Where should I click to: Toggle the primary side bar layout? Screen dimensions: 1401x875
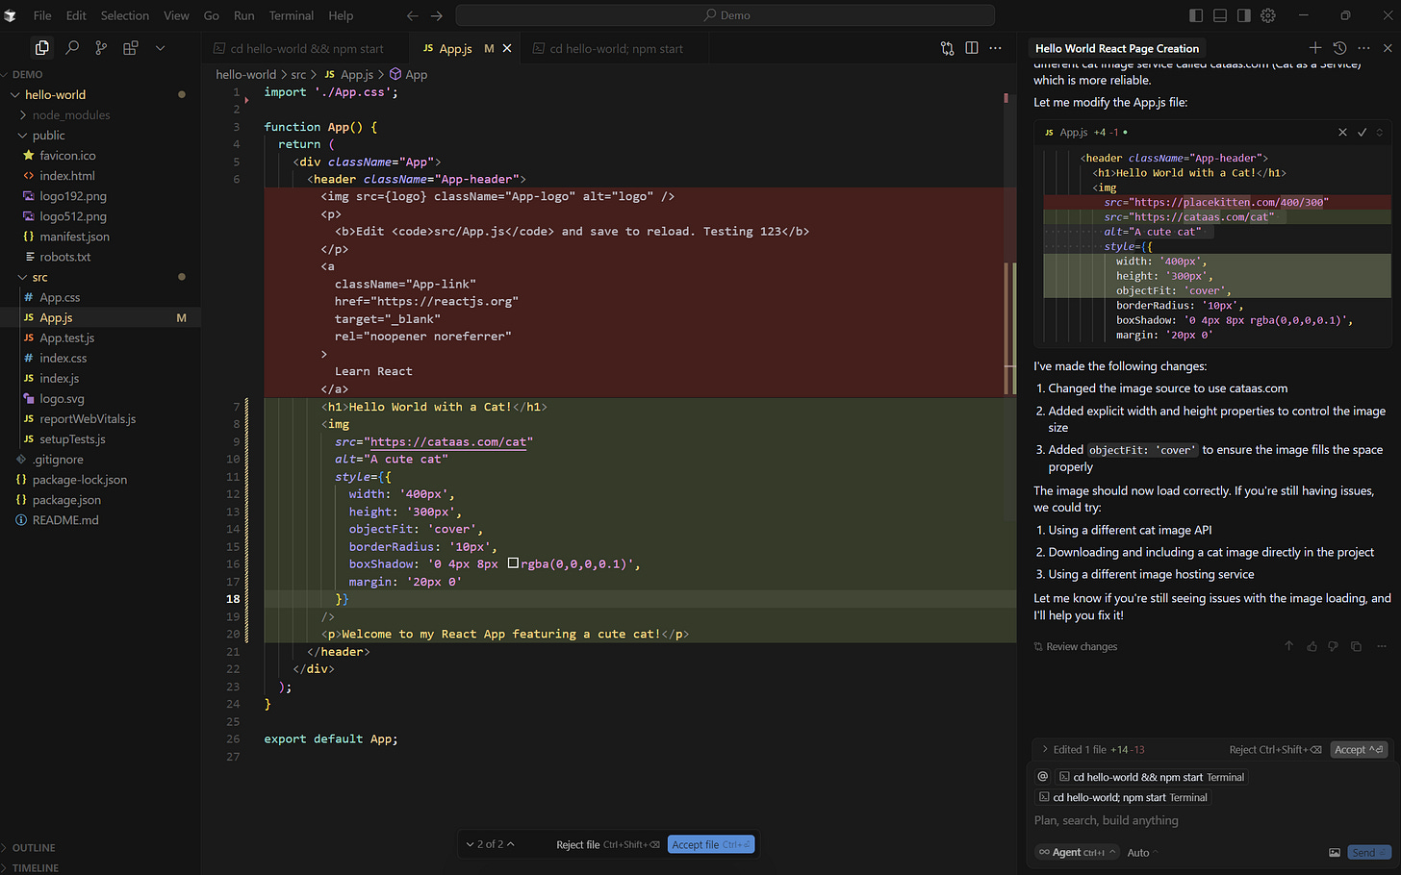[1196, 15]
